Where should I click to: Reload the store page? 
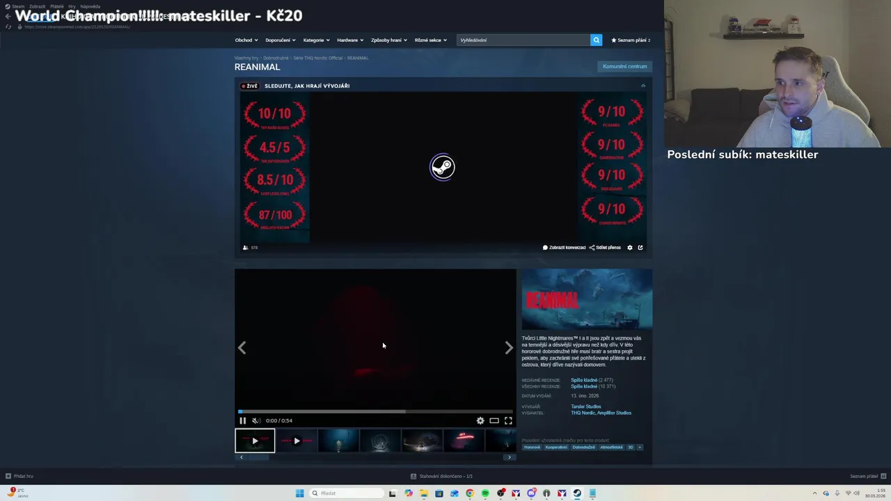click(8, 26)
